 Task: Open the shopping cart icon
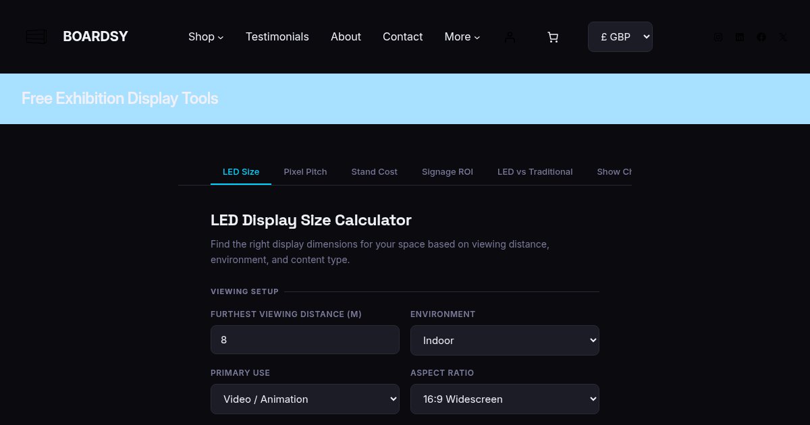point(553,37)
